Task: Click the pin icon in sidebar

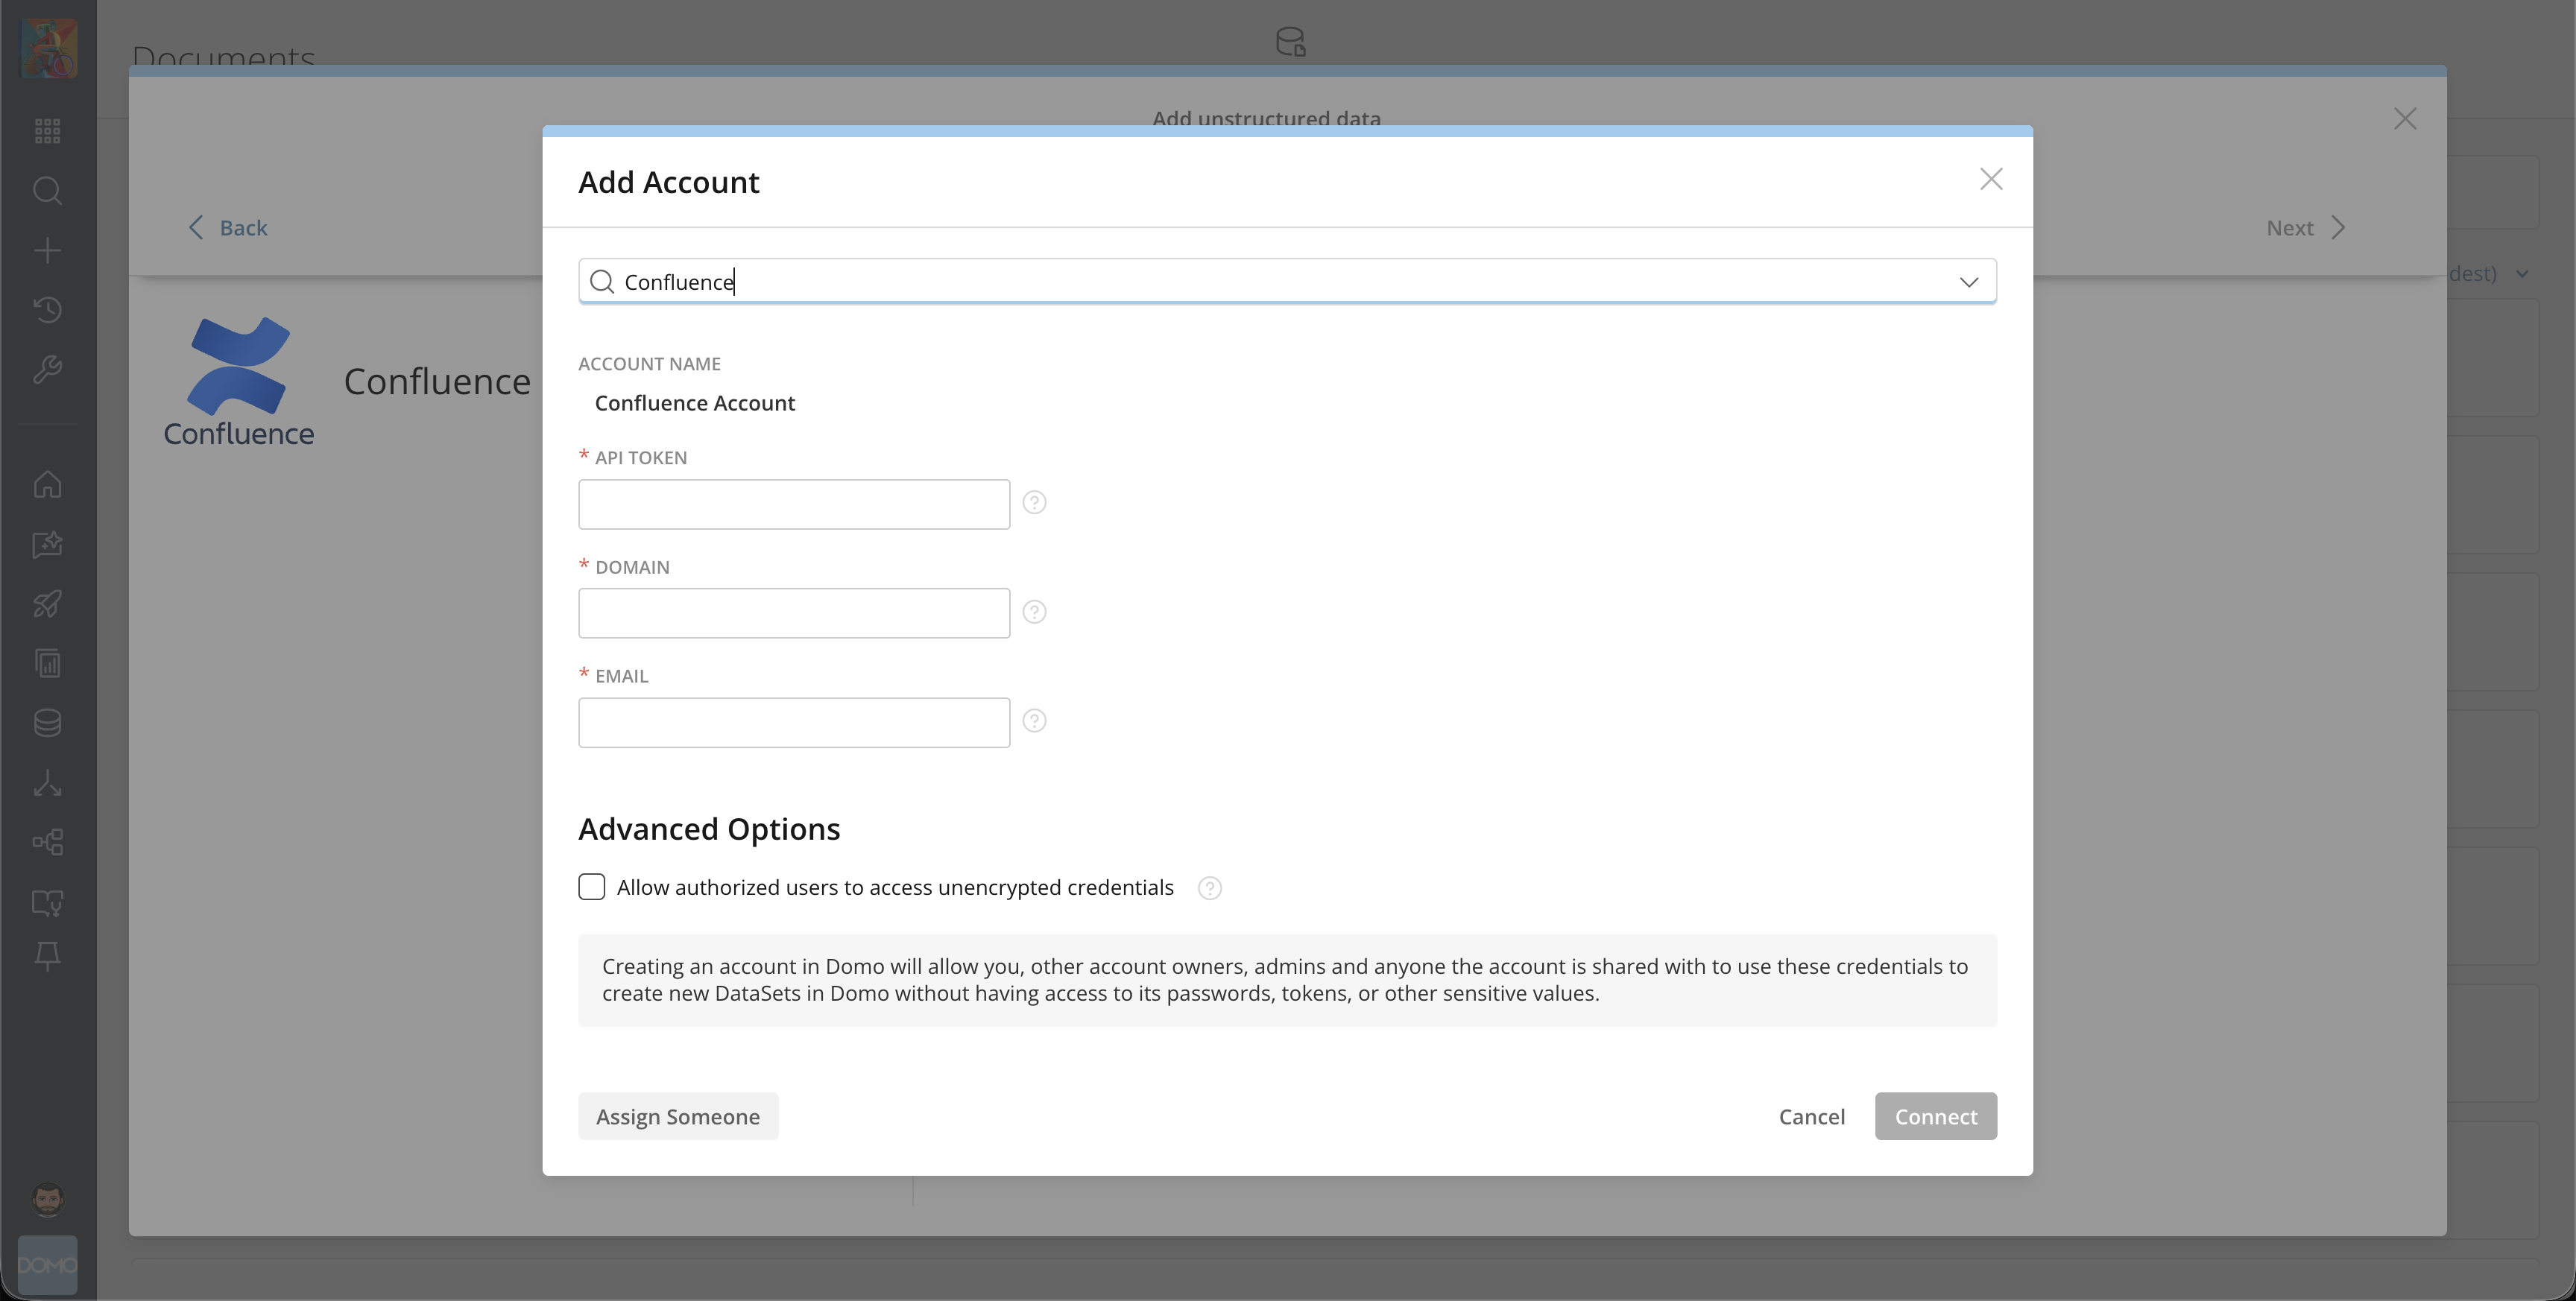Action: [47, 956]
